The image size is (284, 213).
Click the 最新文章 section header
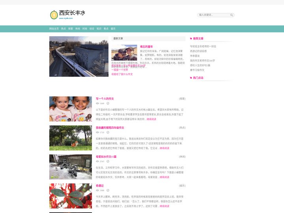pyautogui.click(x=118, y=38)
